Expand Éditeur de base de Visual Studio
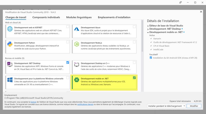This screenshot has height=114, width=206. (x=148, y=26)
